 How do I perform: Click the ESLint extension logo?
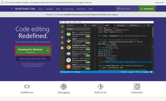[69, 67]
